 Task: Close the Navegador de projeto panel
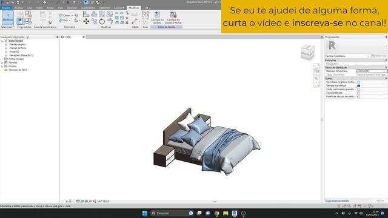[58, 37]
